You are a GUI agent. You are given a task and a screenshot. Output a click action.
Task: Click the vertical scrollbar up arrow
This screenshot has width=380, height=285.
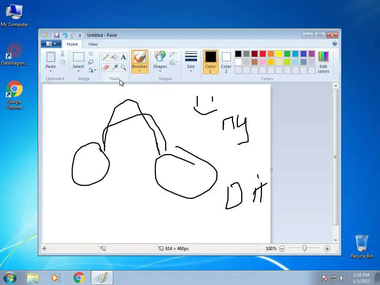point(335,86)
